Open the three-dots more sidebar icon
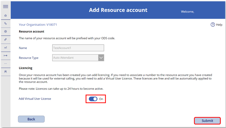This screenshot has width=226, height=128. 6,64
